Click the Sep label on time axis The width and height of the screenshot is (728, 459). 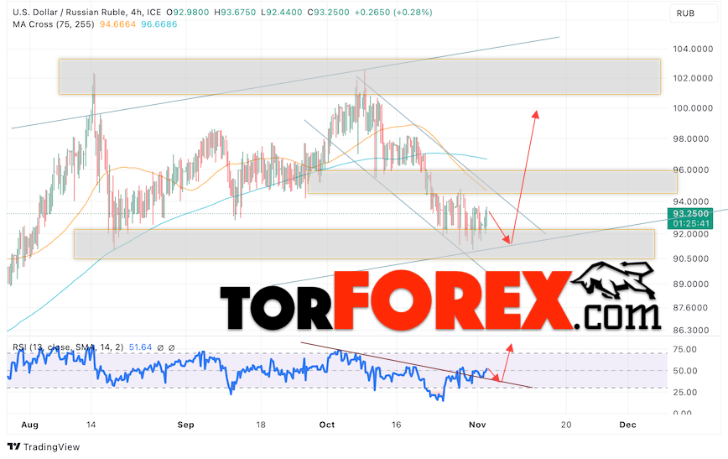pyautogui.click(x=185, y=425)
